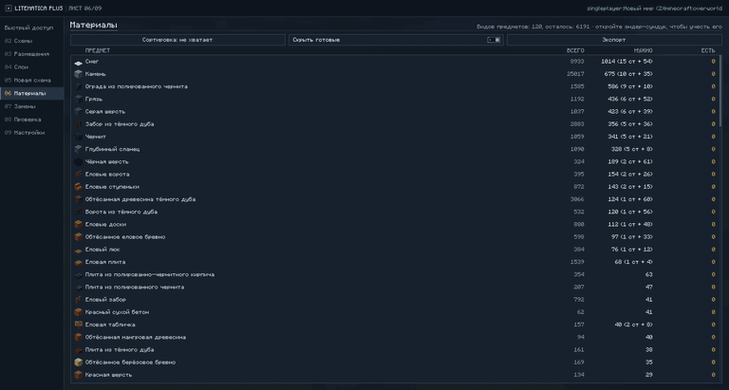Viewport: 729px width, 390px height.
Task: Click the Экспорт button
Action: click(614, 40)
